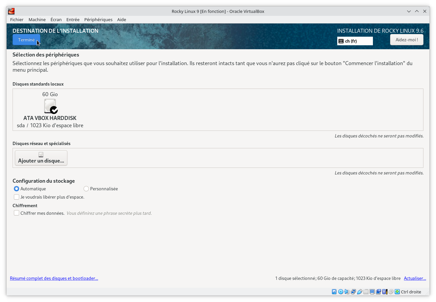The height and width of the screenshot is (302, 436).
Task: Open the 'ch (fr)' keyboard layout selector
Action: coord(355,41)
